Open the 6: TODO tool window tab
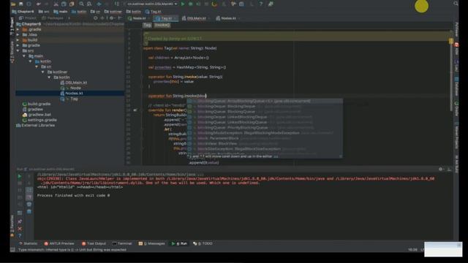The height and width of the screenshot is (263, 468). pyautogui.click(x=203, y=243)
